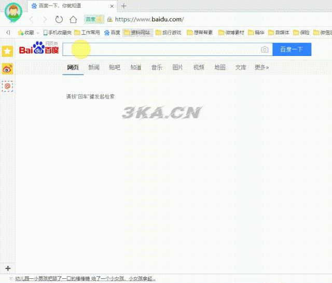Open the 精华 bookmark folder
Viewport: 332px width, 283px height.
[x=256, y=33]
